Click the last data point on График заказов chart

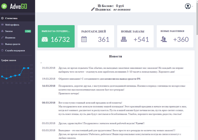(x=28, y=68)
